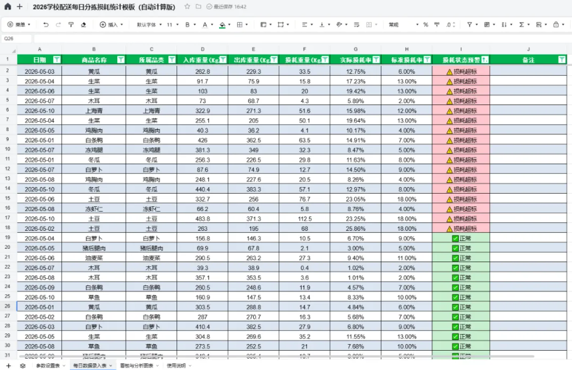This screenshot has width=572, height=370.
Task: Activate the format painter tool
Action: click(71, 25)
